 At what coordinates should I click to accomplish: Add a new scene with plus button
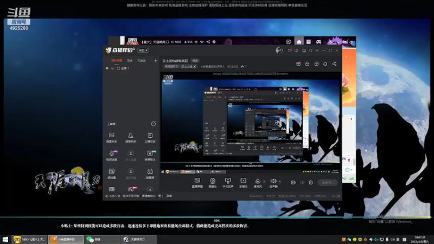156,61
